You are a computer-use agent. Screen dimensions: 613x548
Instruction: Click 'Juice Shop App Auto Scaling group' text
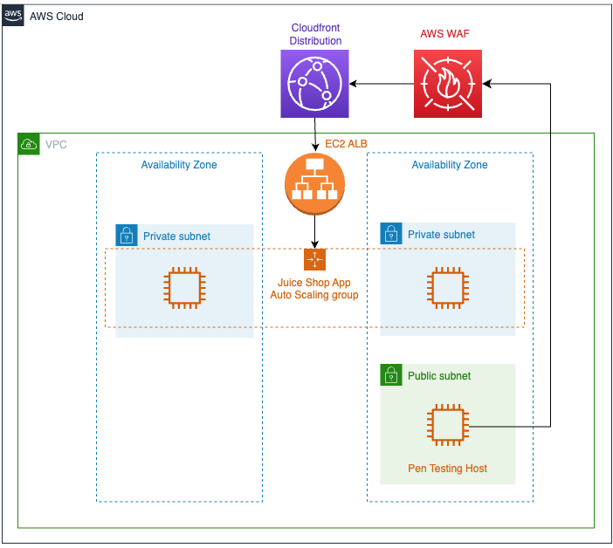(x=314, y=289)
